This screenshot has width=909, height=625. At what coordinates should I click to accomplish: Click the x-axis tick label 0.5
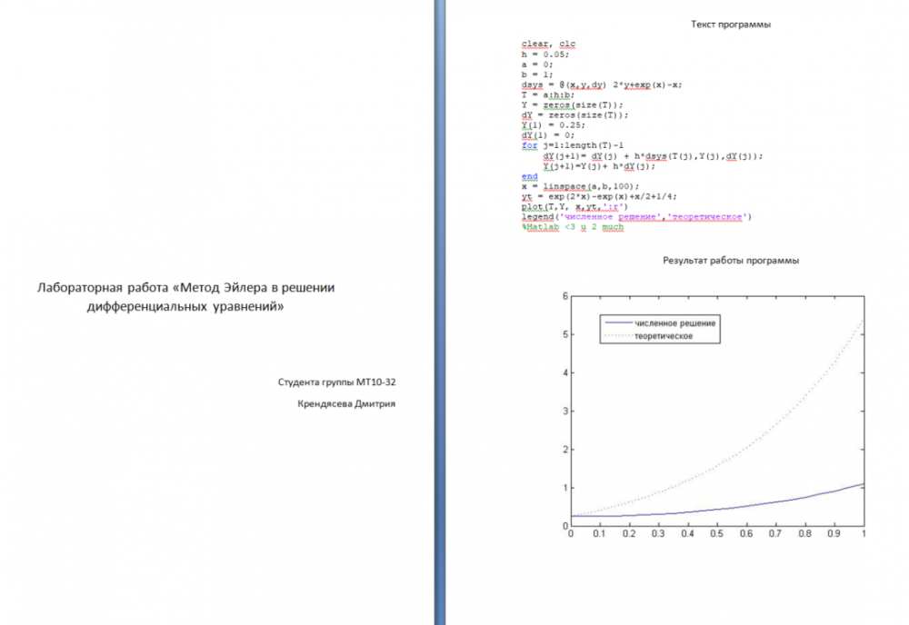pos(716,534)
